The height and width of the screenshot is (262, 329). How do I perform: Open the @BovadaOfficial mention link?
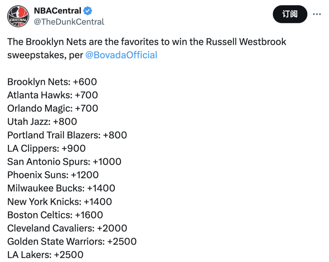[121, 55]
